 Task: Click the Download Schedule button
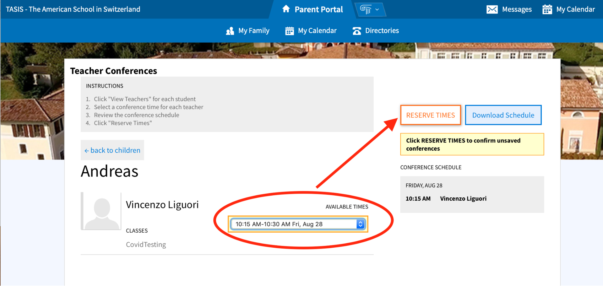click(x=503, y=115)
